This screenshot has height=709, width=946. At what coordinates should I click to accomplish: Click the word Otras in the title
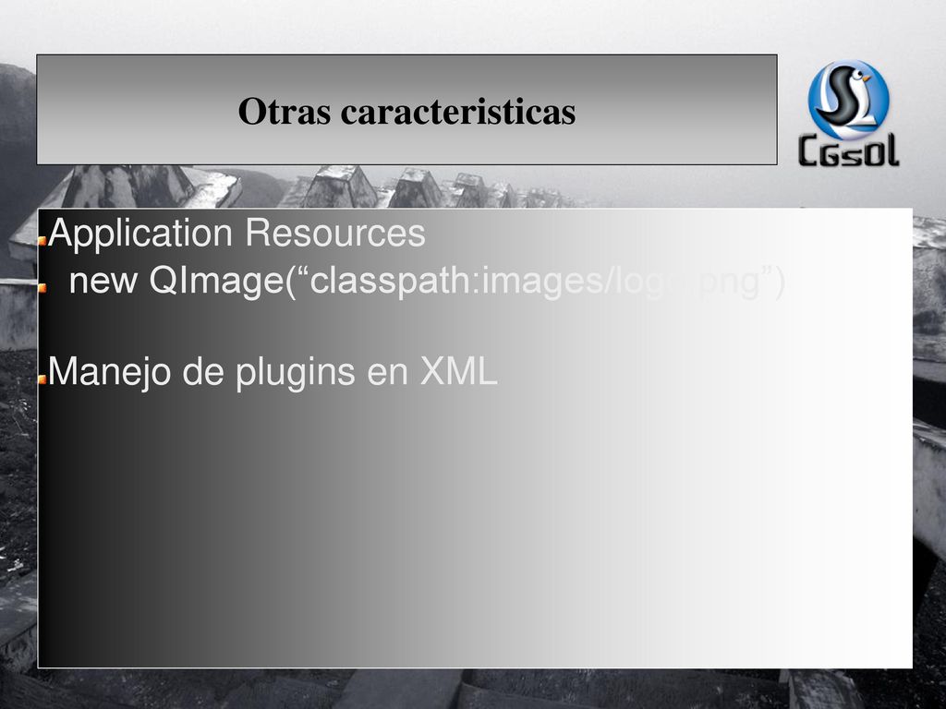pos(285,111)
